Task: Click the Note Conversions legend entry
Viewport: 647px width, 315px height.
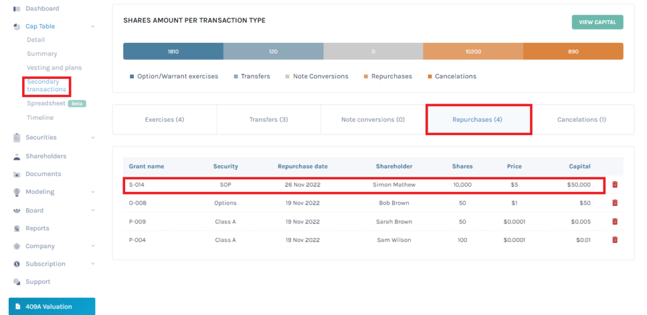Action: pos(317,76)
